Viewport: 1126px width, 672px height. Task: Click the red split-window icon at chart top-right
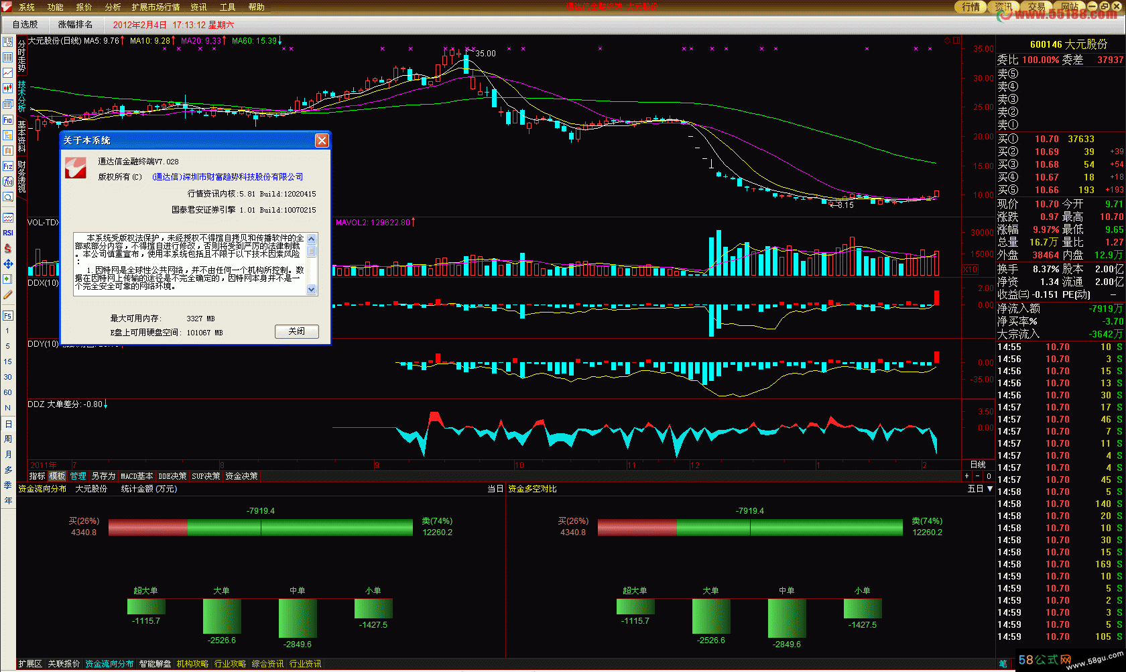tap(956, 40)
